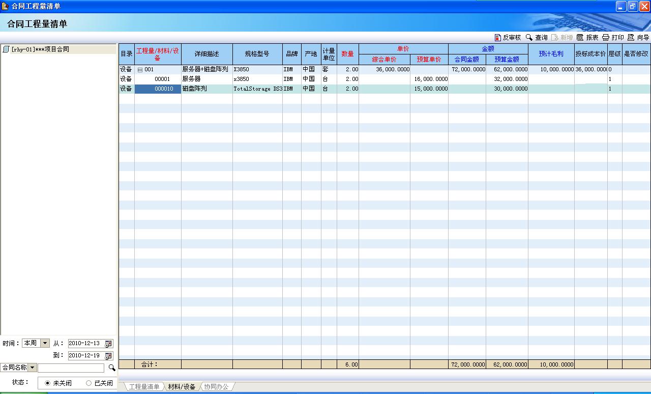The width and height of the screenshot is (651, 394).
Task: Open the 报表 report tool
Action: [x=580, y=38]
